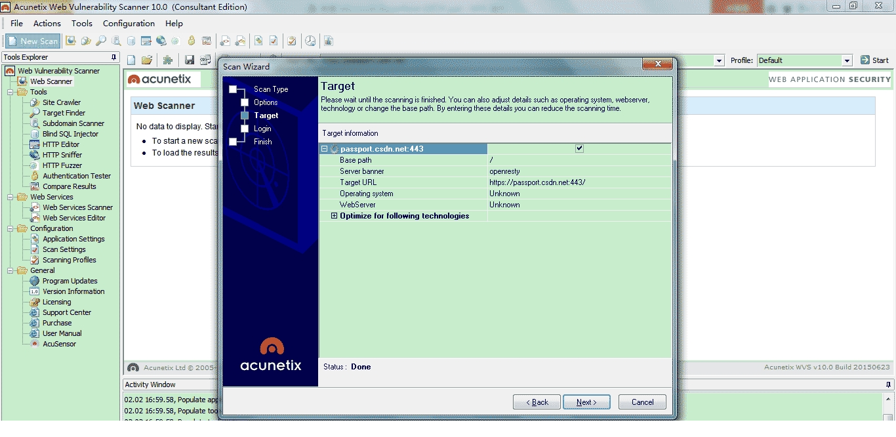Image resolution: width=896 pixels, height=437 pixels.
Task: Open the Tools menu
Action: 82,23
